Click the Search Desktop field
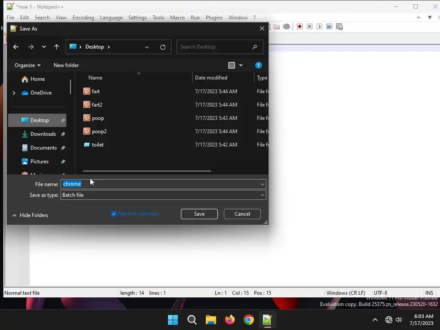Image resolution: width=440 pixels, height=330 pixels. point(220,47)
